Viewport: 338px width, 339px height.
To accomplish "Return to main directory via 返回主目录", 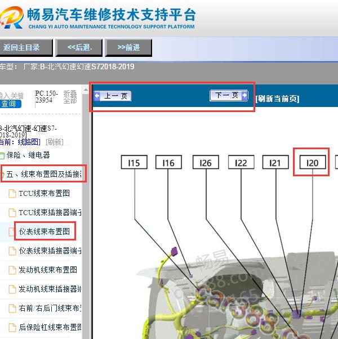I will pyautogui.click(x=26, y=47).
